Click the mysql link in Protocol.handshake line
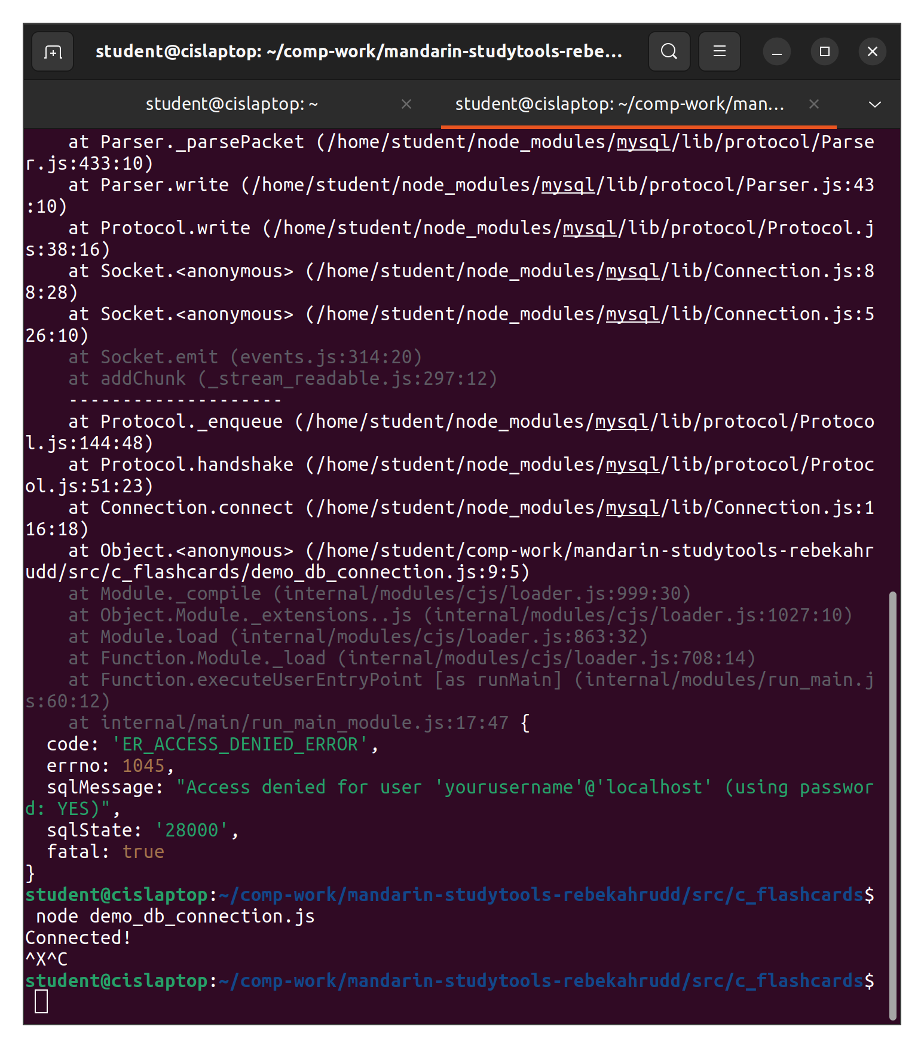This screenshot has height=1048, width=924. tap(632, 465)
